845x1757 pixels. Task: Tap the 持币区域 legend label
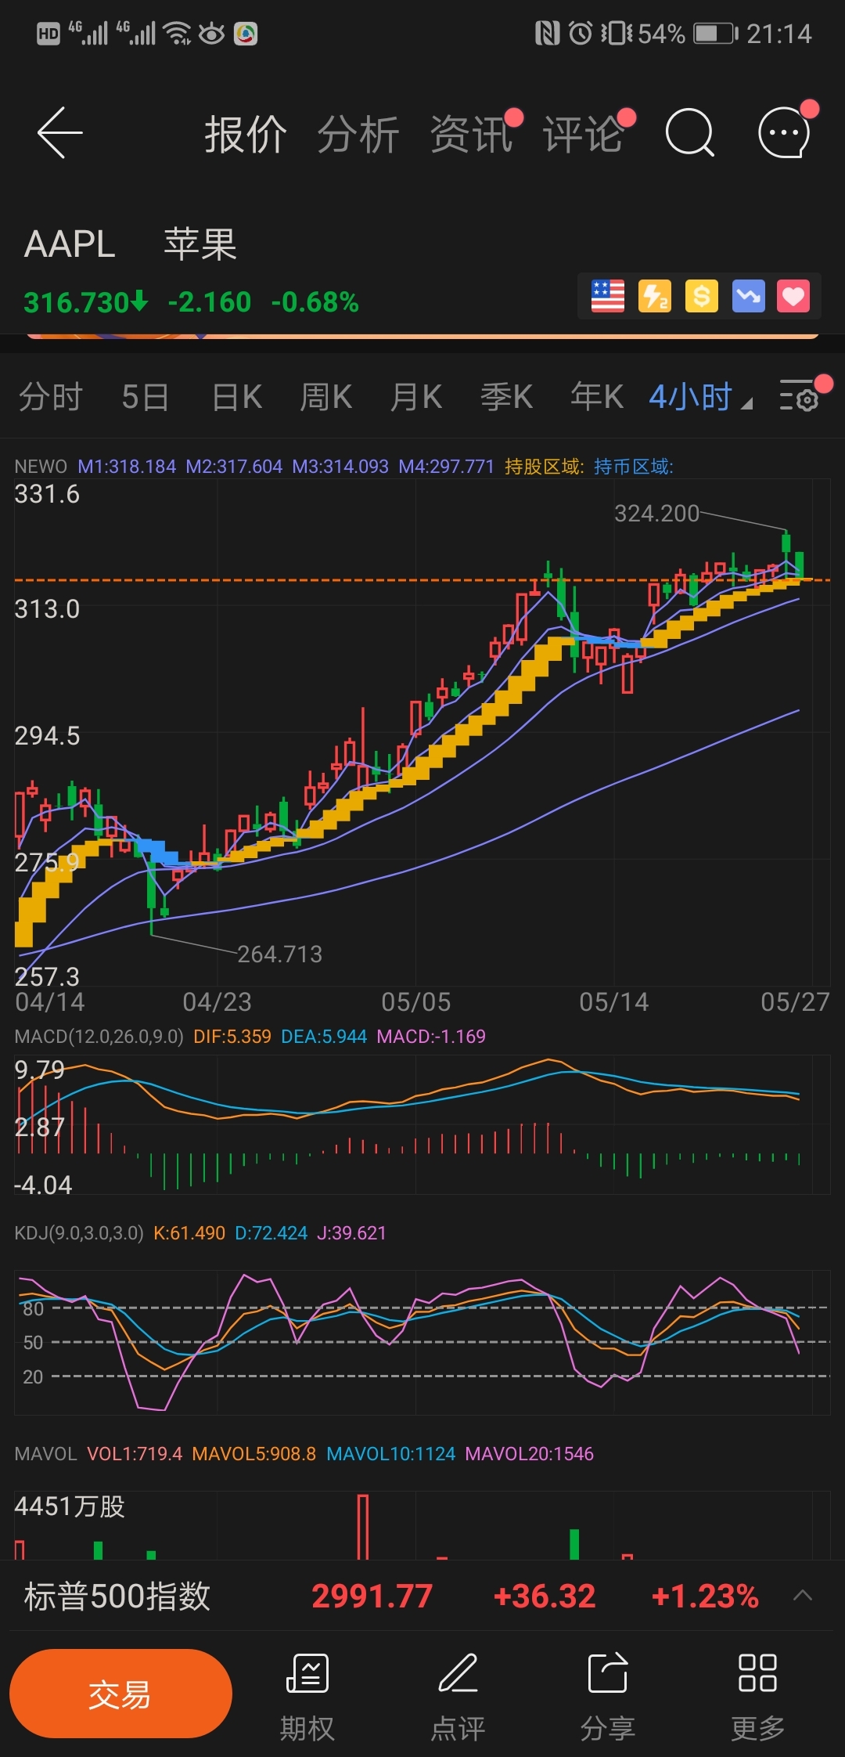point(633,467)
